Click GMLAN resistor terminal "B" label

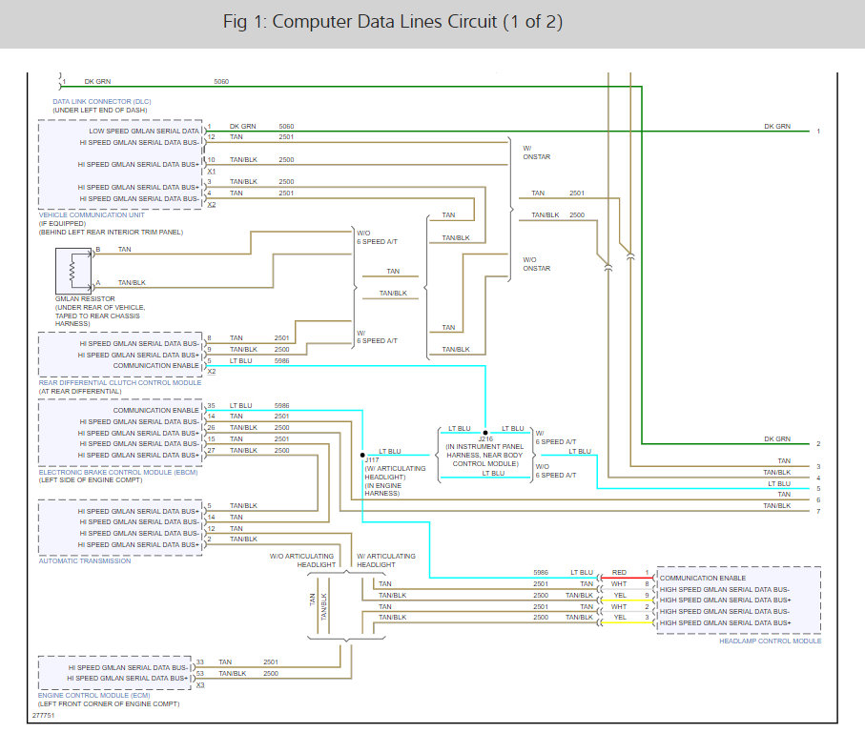pos(97,250)
